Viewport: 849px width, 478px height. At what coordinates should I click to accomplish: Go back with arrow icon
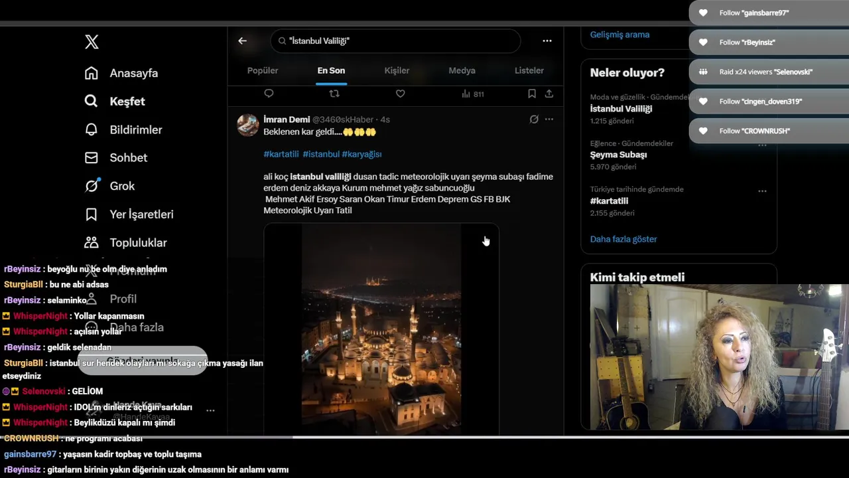point(243,40)
